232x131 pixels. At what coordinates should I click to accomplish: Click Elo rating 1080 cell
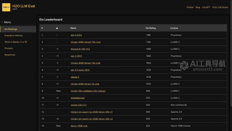(x=148, y=56)
